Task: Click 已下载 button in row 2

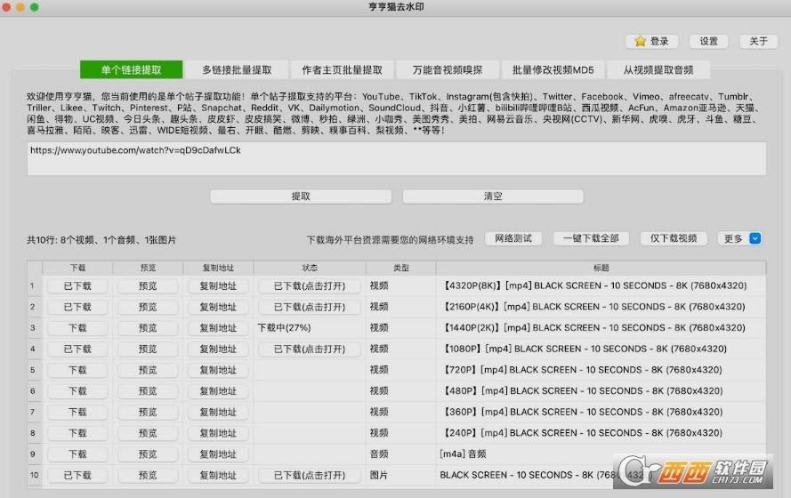Action: tap(77, 307)
